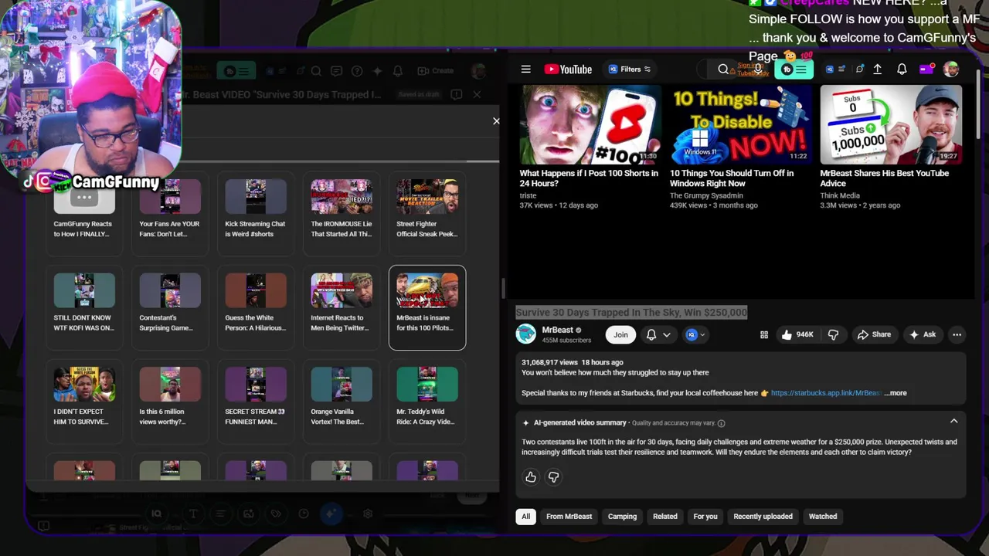The height and width of the screenshot is (556, 989).
Task: Select 'Is this 6 million views worthy?' video
Action: click(x=170, y=402)
